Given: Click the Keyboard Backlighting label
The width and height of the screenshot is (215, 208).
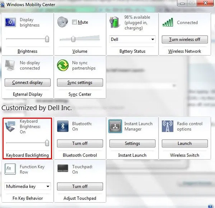Looking at the screenshot, I should tap(28, 155).
